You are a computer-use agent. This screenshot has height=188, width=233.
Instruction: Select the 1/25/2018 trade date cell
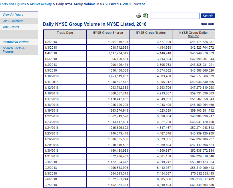[x=65, y=133]
